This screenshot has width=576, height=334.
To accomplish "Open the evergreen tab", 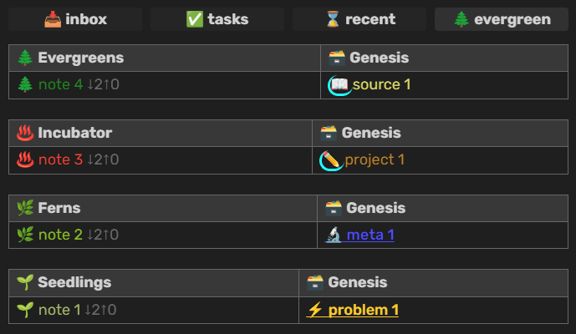I will click(501, 19).
